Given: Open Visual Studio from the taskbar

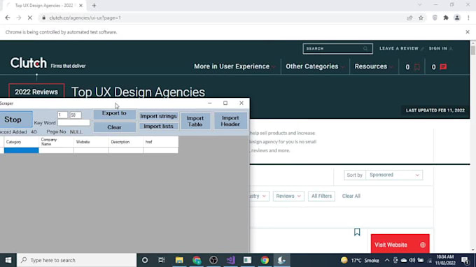Looking at the screenshot, I should click(x=230, y=260).
